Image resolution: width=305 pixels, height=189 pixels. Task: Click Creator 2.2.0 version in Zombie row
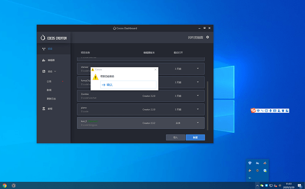tap(149, 96)
